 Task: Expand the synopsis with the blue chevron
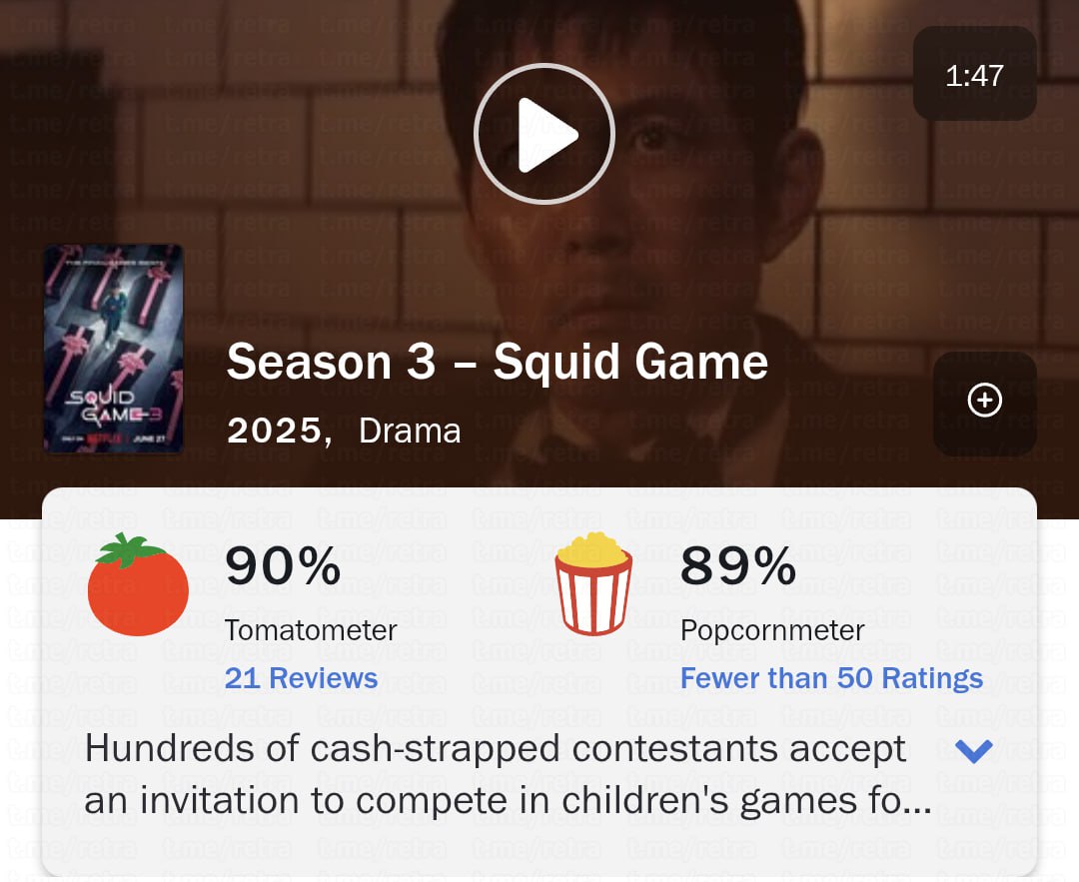tap(973, 750)
